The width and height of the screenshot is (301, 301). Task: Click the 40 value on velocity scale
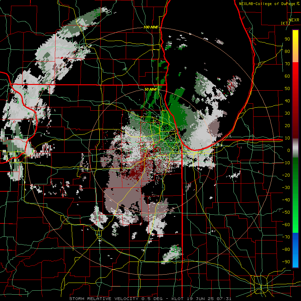[x=287, y=101]
